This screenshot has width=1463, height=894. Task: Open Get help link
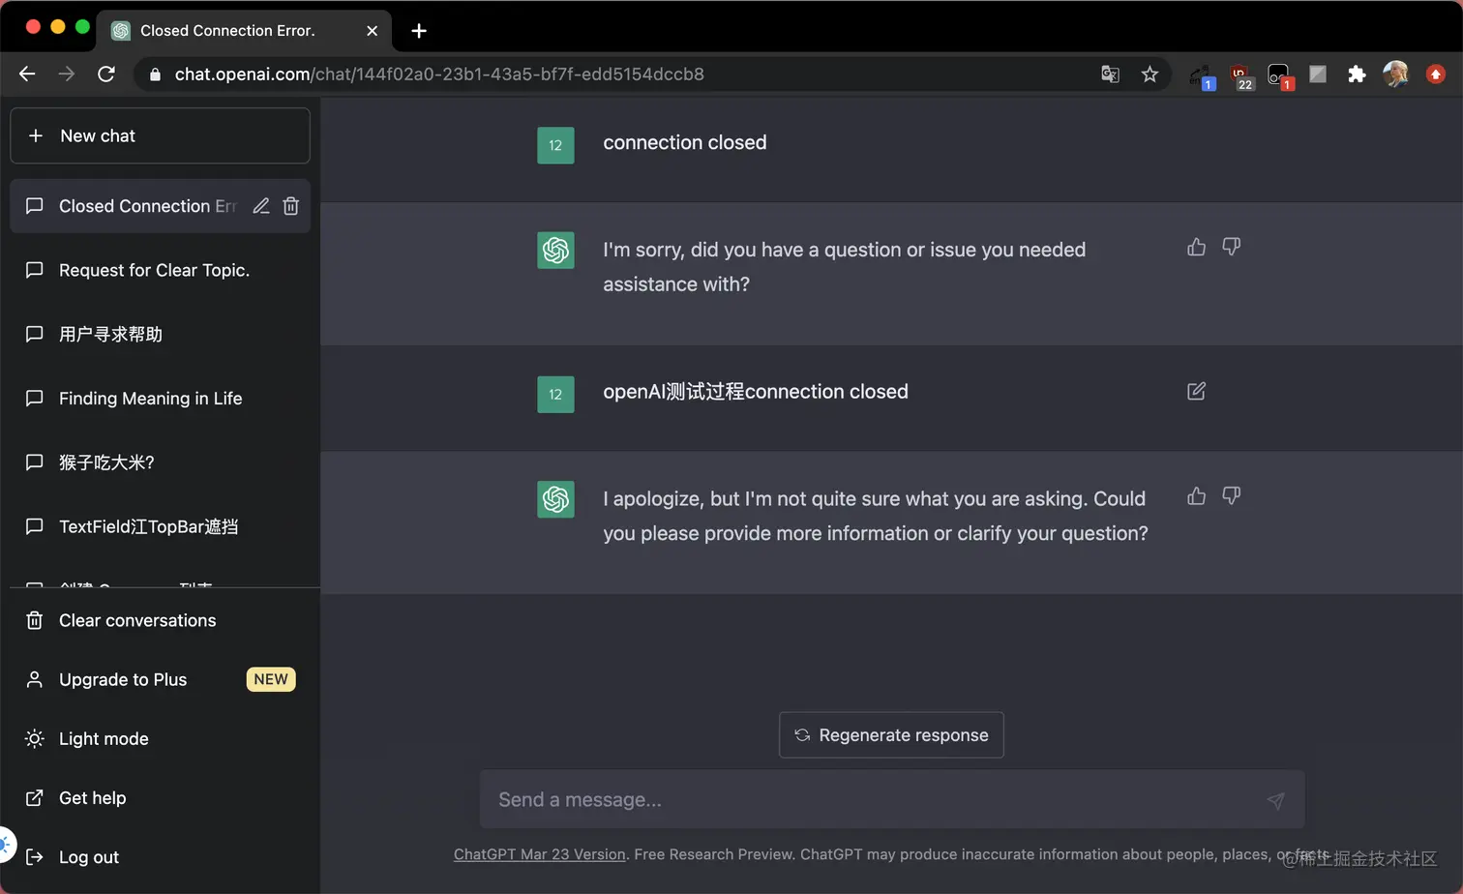(160, 797)
